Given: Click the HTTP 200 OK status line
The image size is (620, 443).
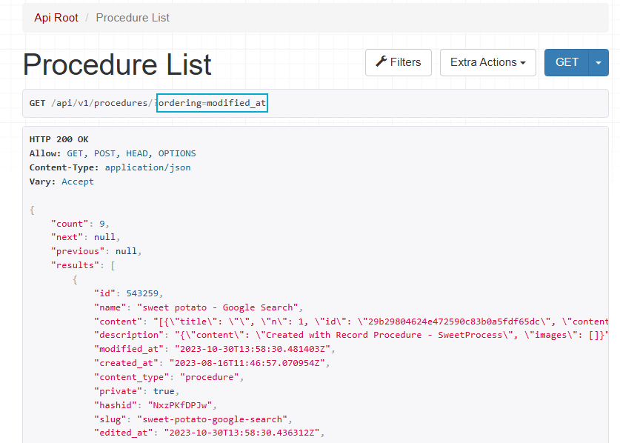Looking at the screenshot, I should pyautogui.click(x=59, y=139).
